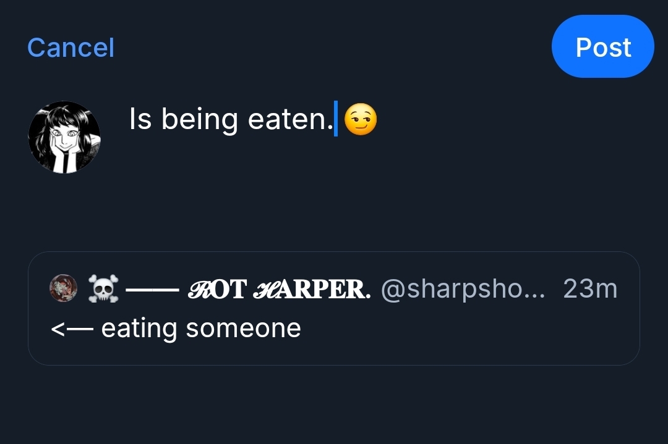This screenshot has width=668, height=444.
Task: Click the word "HARPER." in the quote header
Action: 313,289
